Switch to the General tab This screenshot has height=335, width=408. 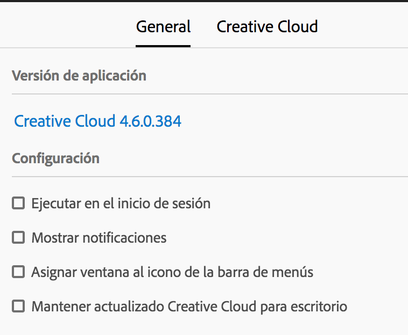tap(163, 27)
